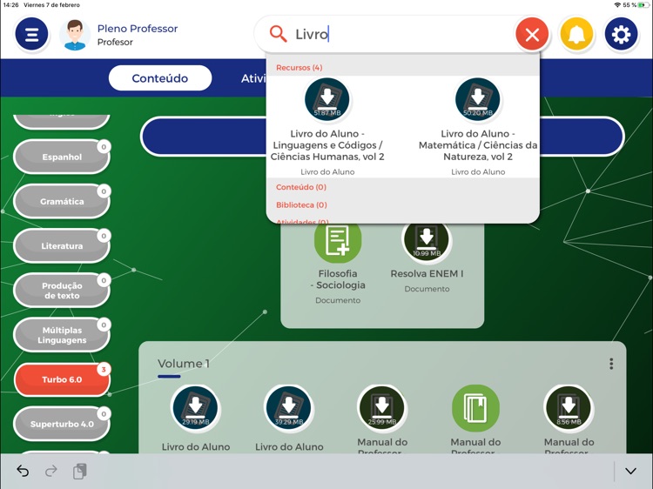The width and height of the screenshot is (653, 489).
Task: Download 25.99 MB Manual do Professor
Action: [382, 408]
